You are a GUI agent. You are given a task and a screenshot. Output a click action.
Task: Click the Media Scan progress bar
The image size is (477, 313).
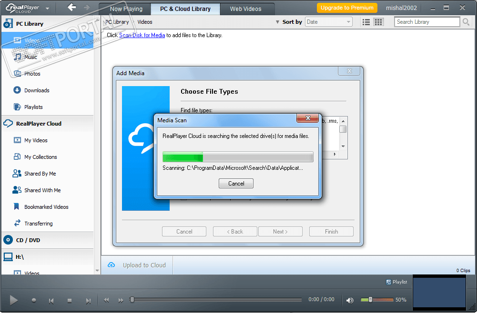click(238, 157)
